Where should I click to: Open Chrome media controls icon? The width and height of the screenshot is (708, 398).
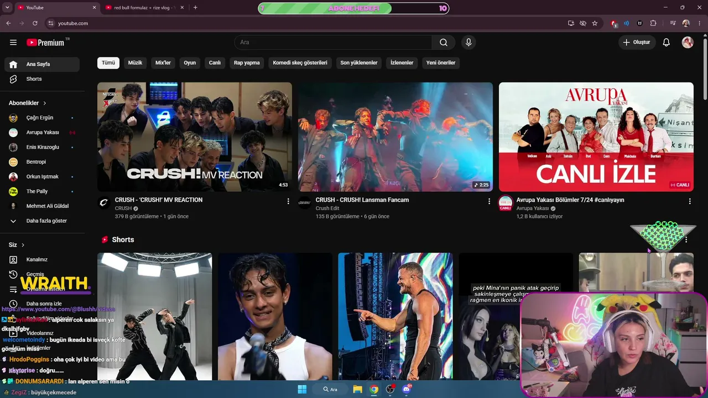[x=673, y=23]
